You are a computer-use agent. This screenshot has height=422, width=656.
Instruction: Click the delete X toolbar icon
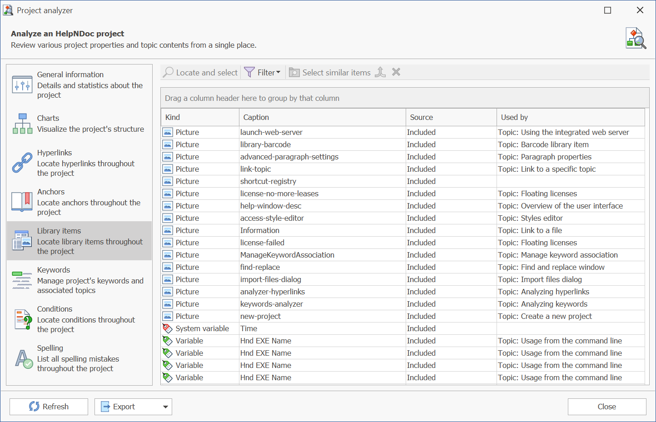(x=396, y=72)
